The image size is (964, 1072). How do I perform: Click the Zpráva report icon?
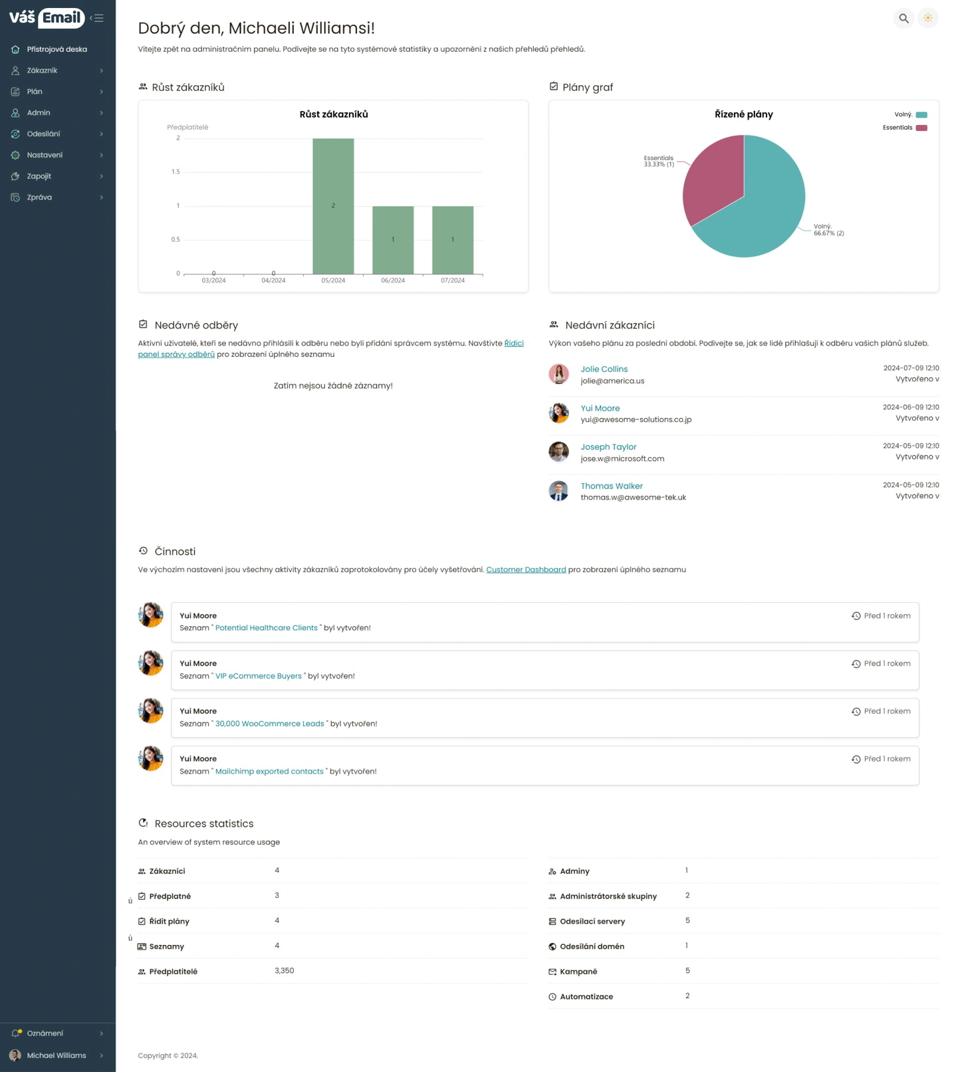coord(15,198)
